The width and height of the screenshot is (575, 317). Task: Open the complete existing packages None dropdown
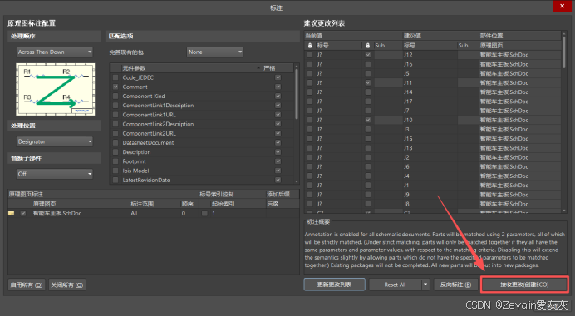(x=215, y=52)
